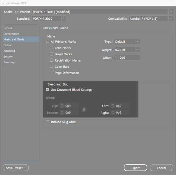
Task: Enable Registration Marks checkbox
Action: tap(52, 60)
